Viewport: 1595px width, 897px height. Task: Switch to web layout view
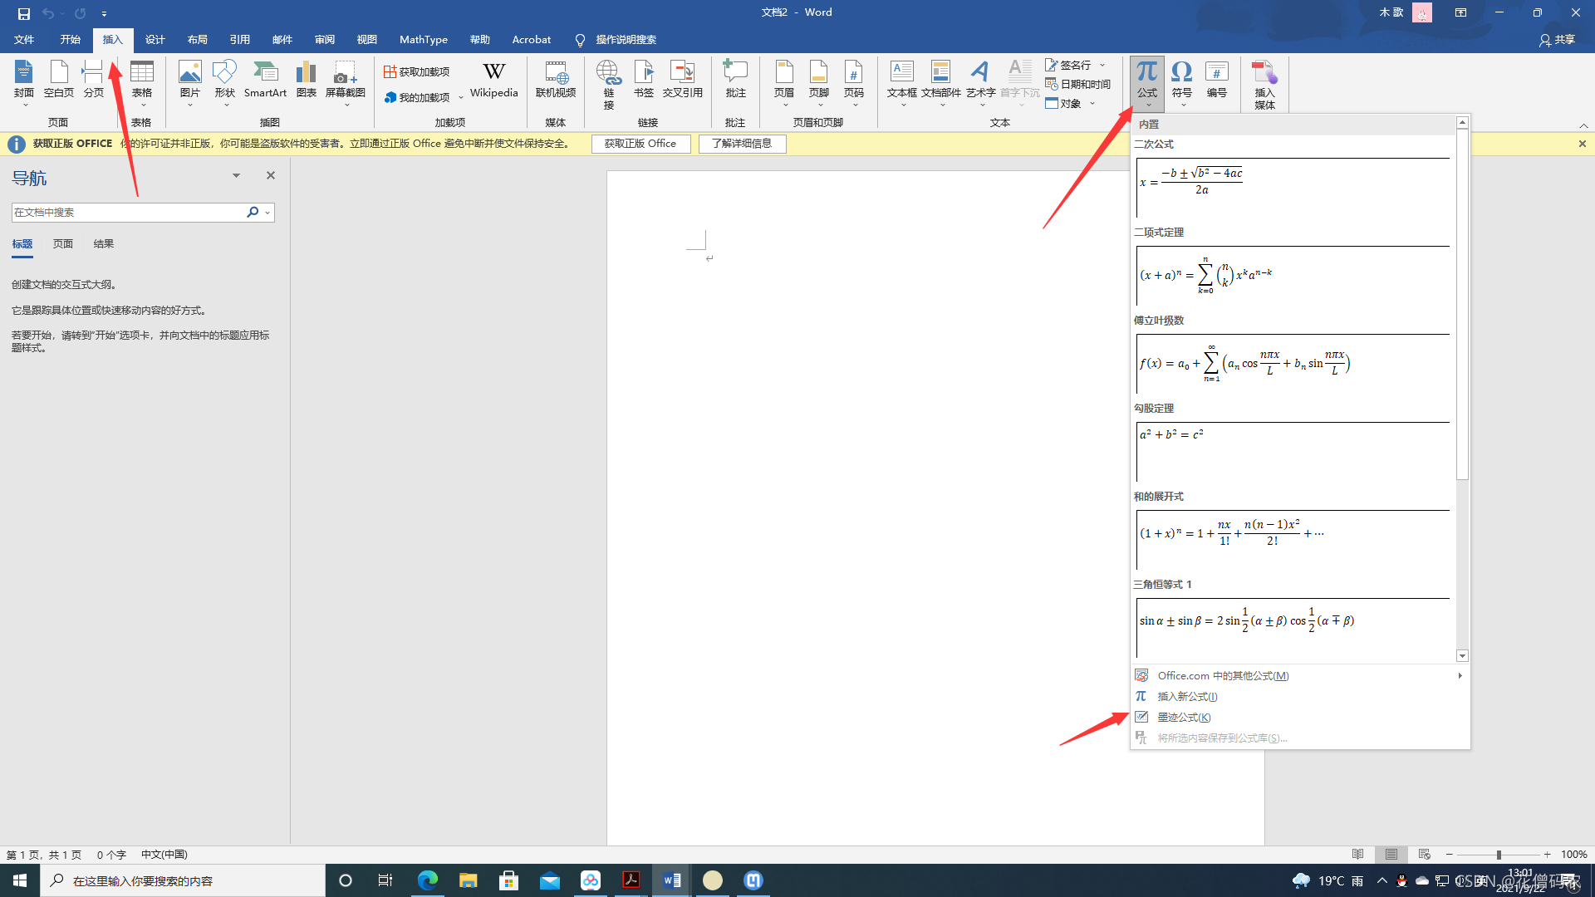(x=1425, y=855)
